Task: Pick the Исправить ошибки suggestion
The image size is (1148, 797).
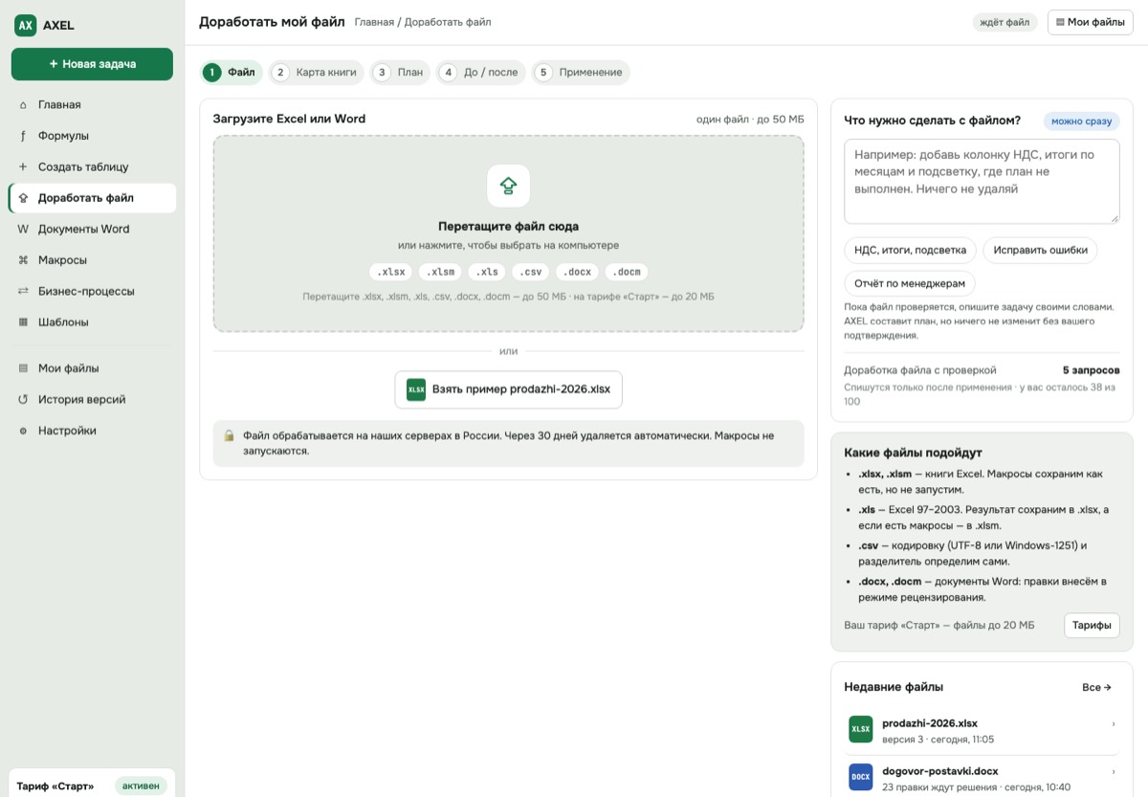Action: pos(1040,251)
